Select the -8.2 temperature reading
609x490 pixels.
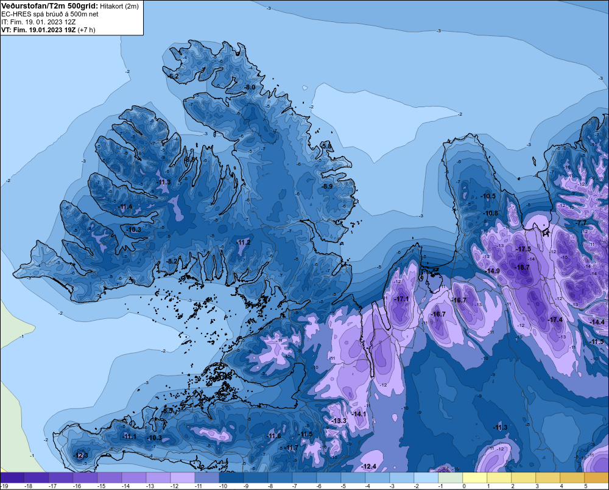pos(172,261)
